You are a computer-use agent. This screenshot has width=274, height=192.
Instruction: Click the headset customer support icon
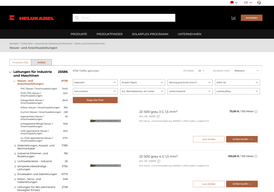tap(259, 3)
